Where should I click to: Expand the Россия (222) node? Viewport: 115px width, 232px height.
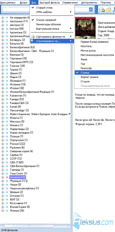click(2, 144)
